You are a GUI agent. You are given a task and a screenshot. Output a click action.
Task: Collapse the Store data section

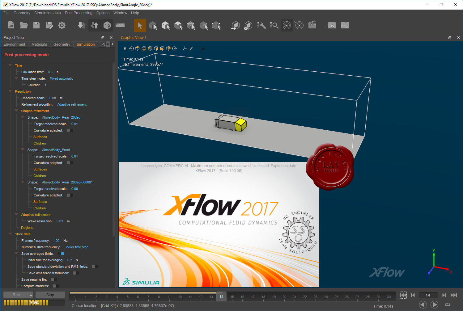10,234
